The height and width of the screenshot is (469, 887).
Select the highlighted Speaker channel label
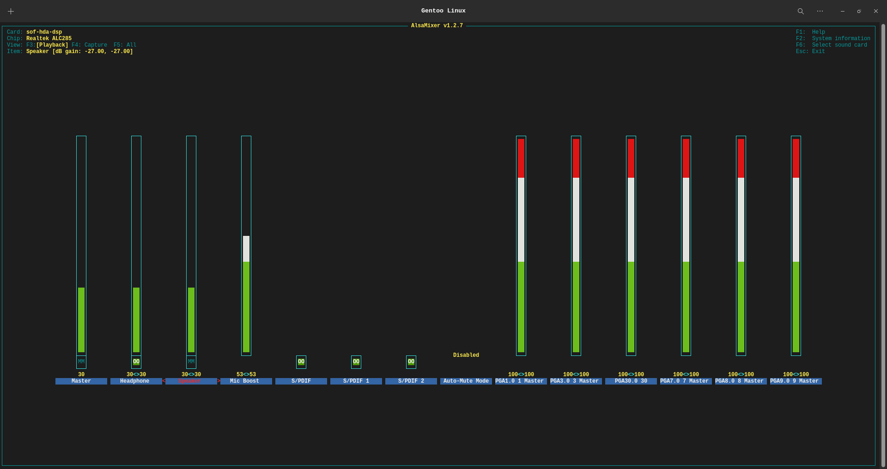191,381
